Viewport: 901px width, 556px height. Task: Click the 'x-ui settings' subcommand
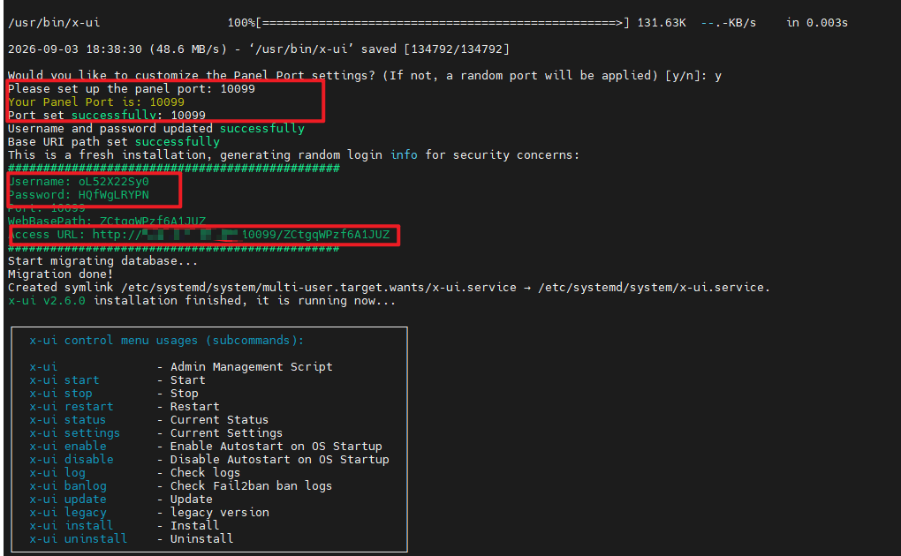75,433
